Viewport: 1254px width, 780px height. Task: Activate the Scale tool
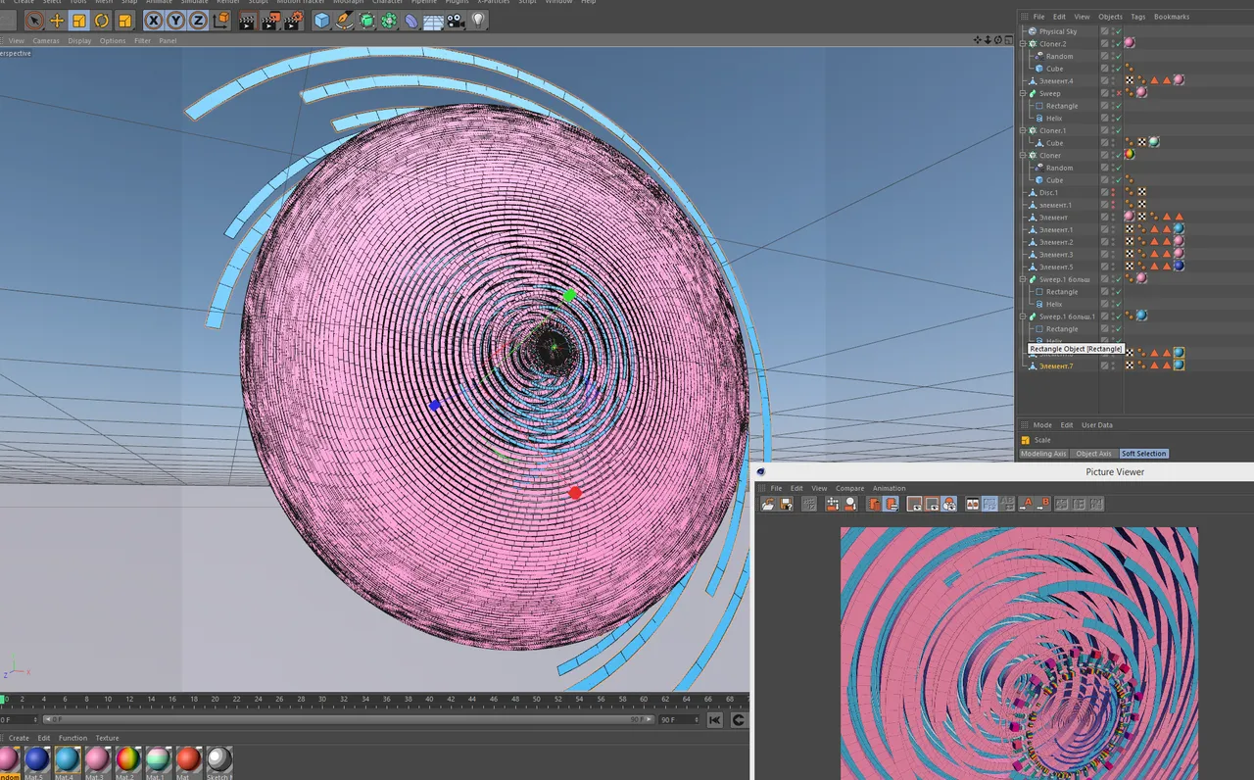coord(79,20)
